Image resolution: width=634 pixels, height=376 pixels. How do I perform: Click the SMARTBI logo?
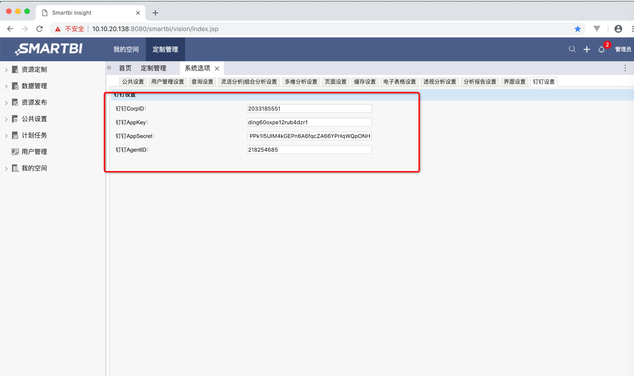49,49
